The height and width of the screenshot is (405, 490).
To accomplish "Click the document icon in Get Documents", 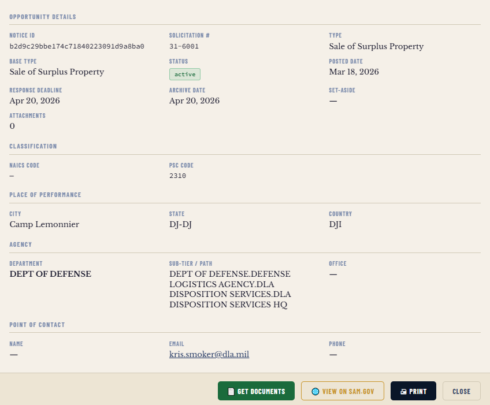I will pos(231,392).
